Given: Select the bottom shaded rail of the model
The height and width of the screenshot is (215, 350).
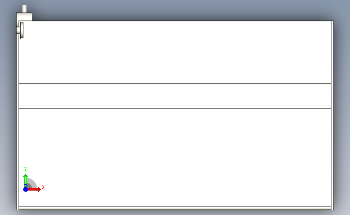Looking at the screenshot, I should coord(175,208).
